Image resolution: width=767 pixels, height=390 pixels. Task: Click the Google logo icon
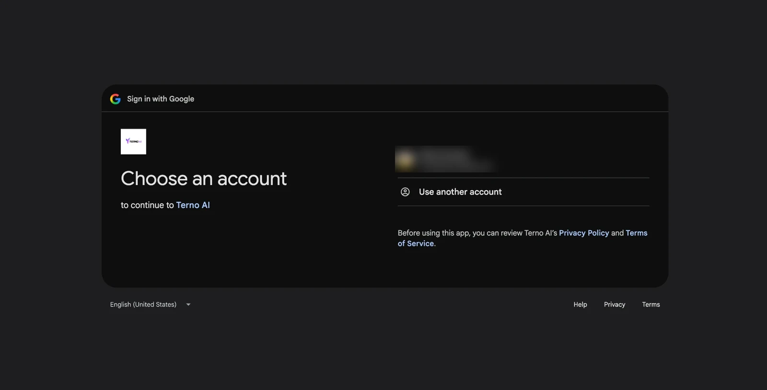pyautogui.click(x=115, y=99)
